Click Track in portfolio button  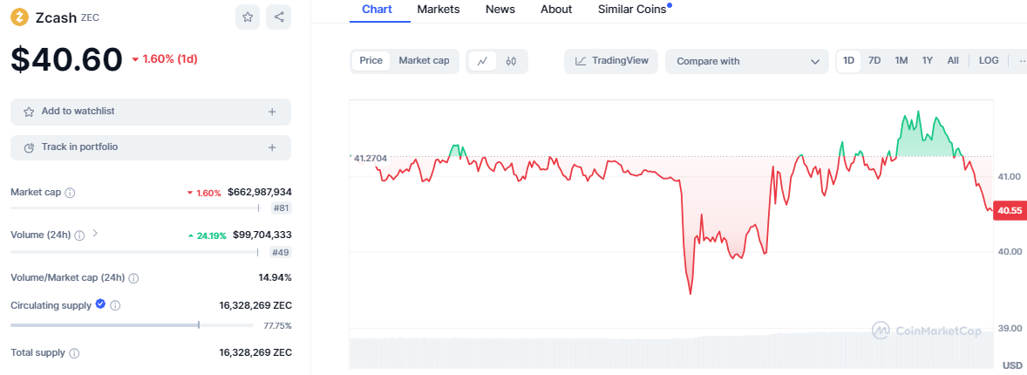(x=150, y=147)
